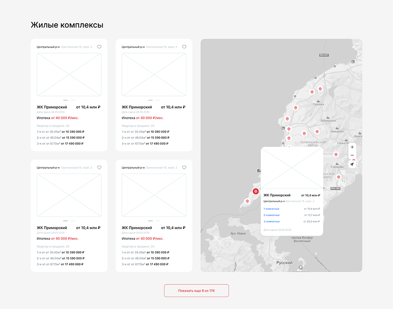The width and height of the screenshot is (393, 309).
Task: Click ЖК Приморский title in bottom-left card
Action: (x=52, y=228)
